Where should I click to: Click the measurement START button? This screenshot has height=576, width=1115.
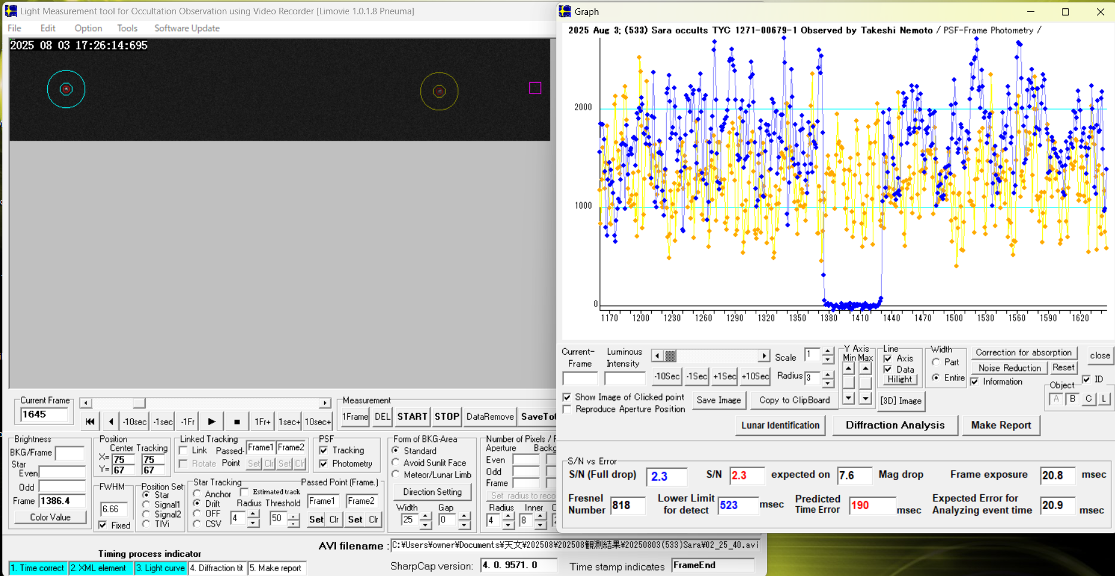click(412, 416)
